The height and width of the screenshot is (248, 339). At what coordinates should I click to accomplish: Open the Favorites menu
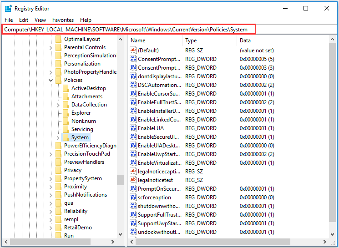coord(63,20)
